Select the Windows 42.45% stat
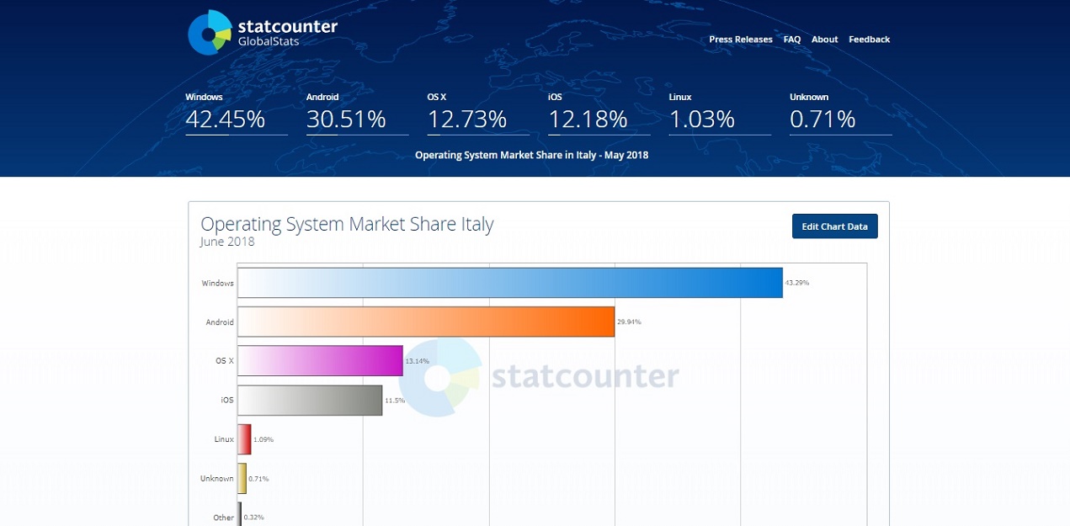The width and height of the screenshot is (1070, 526). 237,113
